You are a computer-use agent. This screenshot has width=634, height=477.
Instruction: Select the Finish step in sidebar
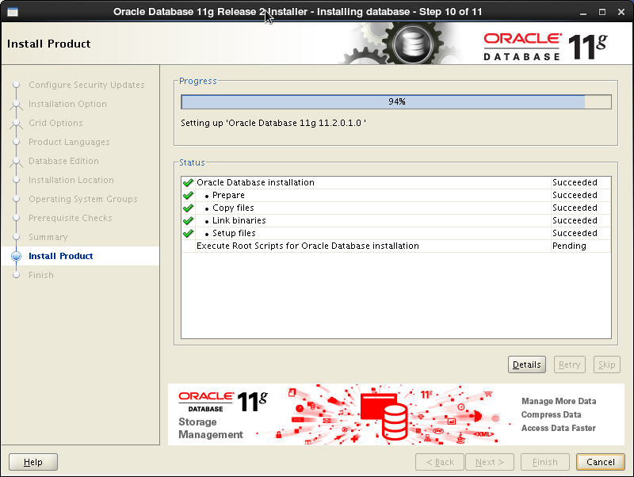point(41,275)
